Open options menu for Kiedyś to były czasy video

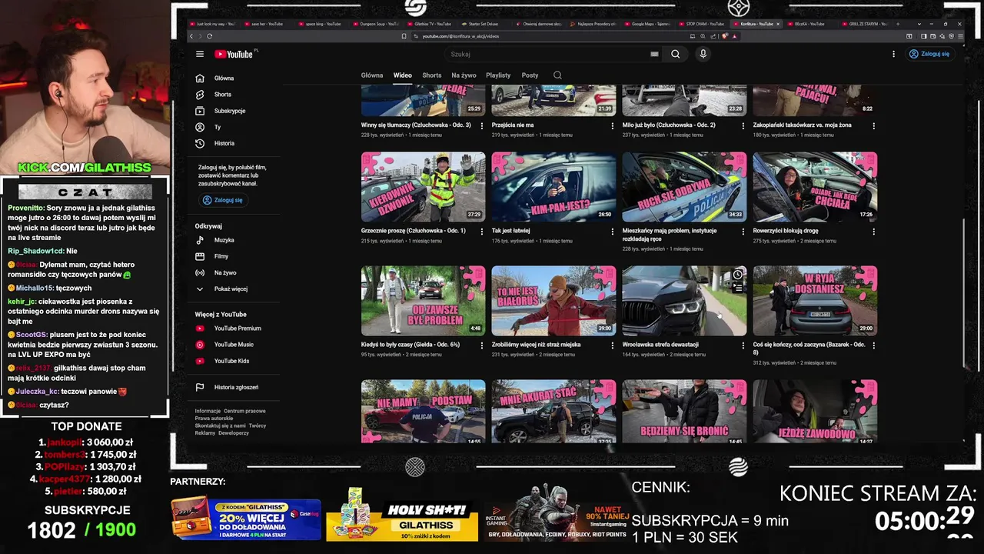482,345
